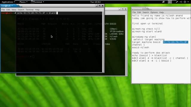Click the 'echo (bssid ) > blacklist' line
This screenshot has width=191, height=107.
point(150,55)
